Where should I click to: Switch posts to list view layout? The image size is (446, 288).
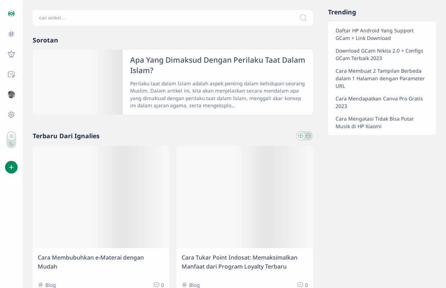click(x=308, y=136)
